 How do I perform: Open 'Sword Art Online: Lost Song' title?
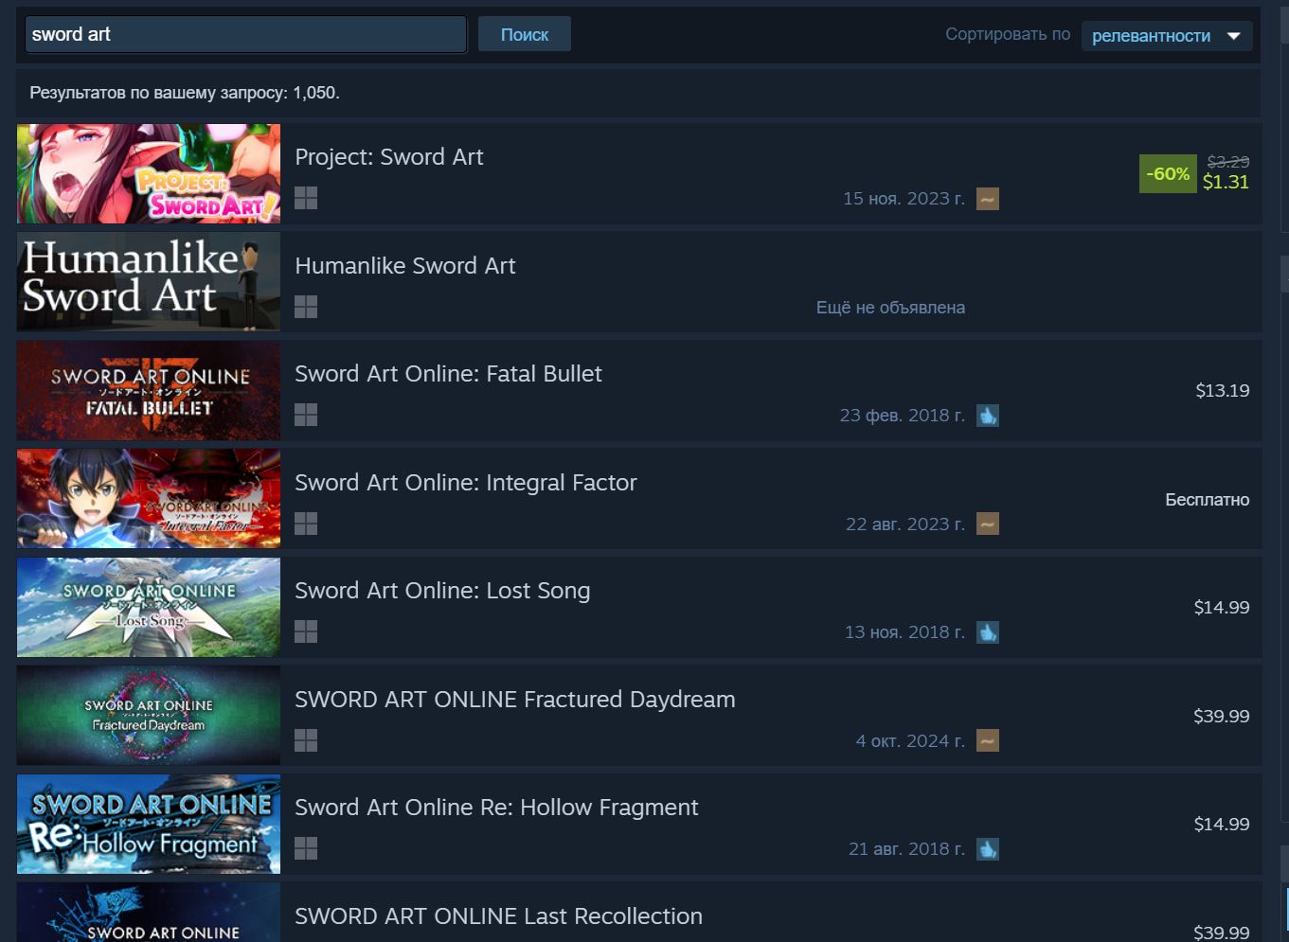(x=442, y=591)
